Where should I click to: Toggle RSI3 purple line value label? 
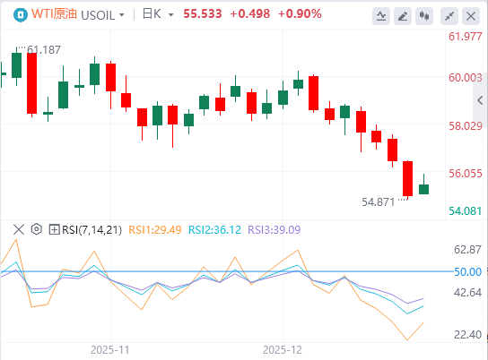274,230
